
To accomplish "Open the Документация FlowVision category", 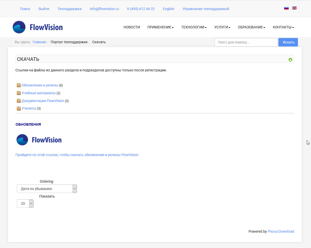I will tap(43, 101).
